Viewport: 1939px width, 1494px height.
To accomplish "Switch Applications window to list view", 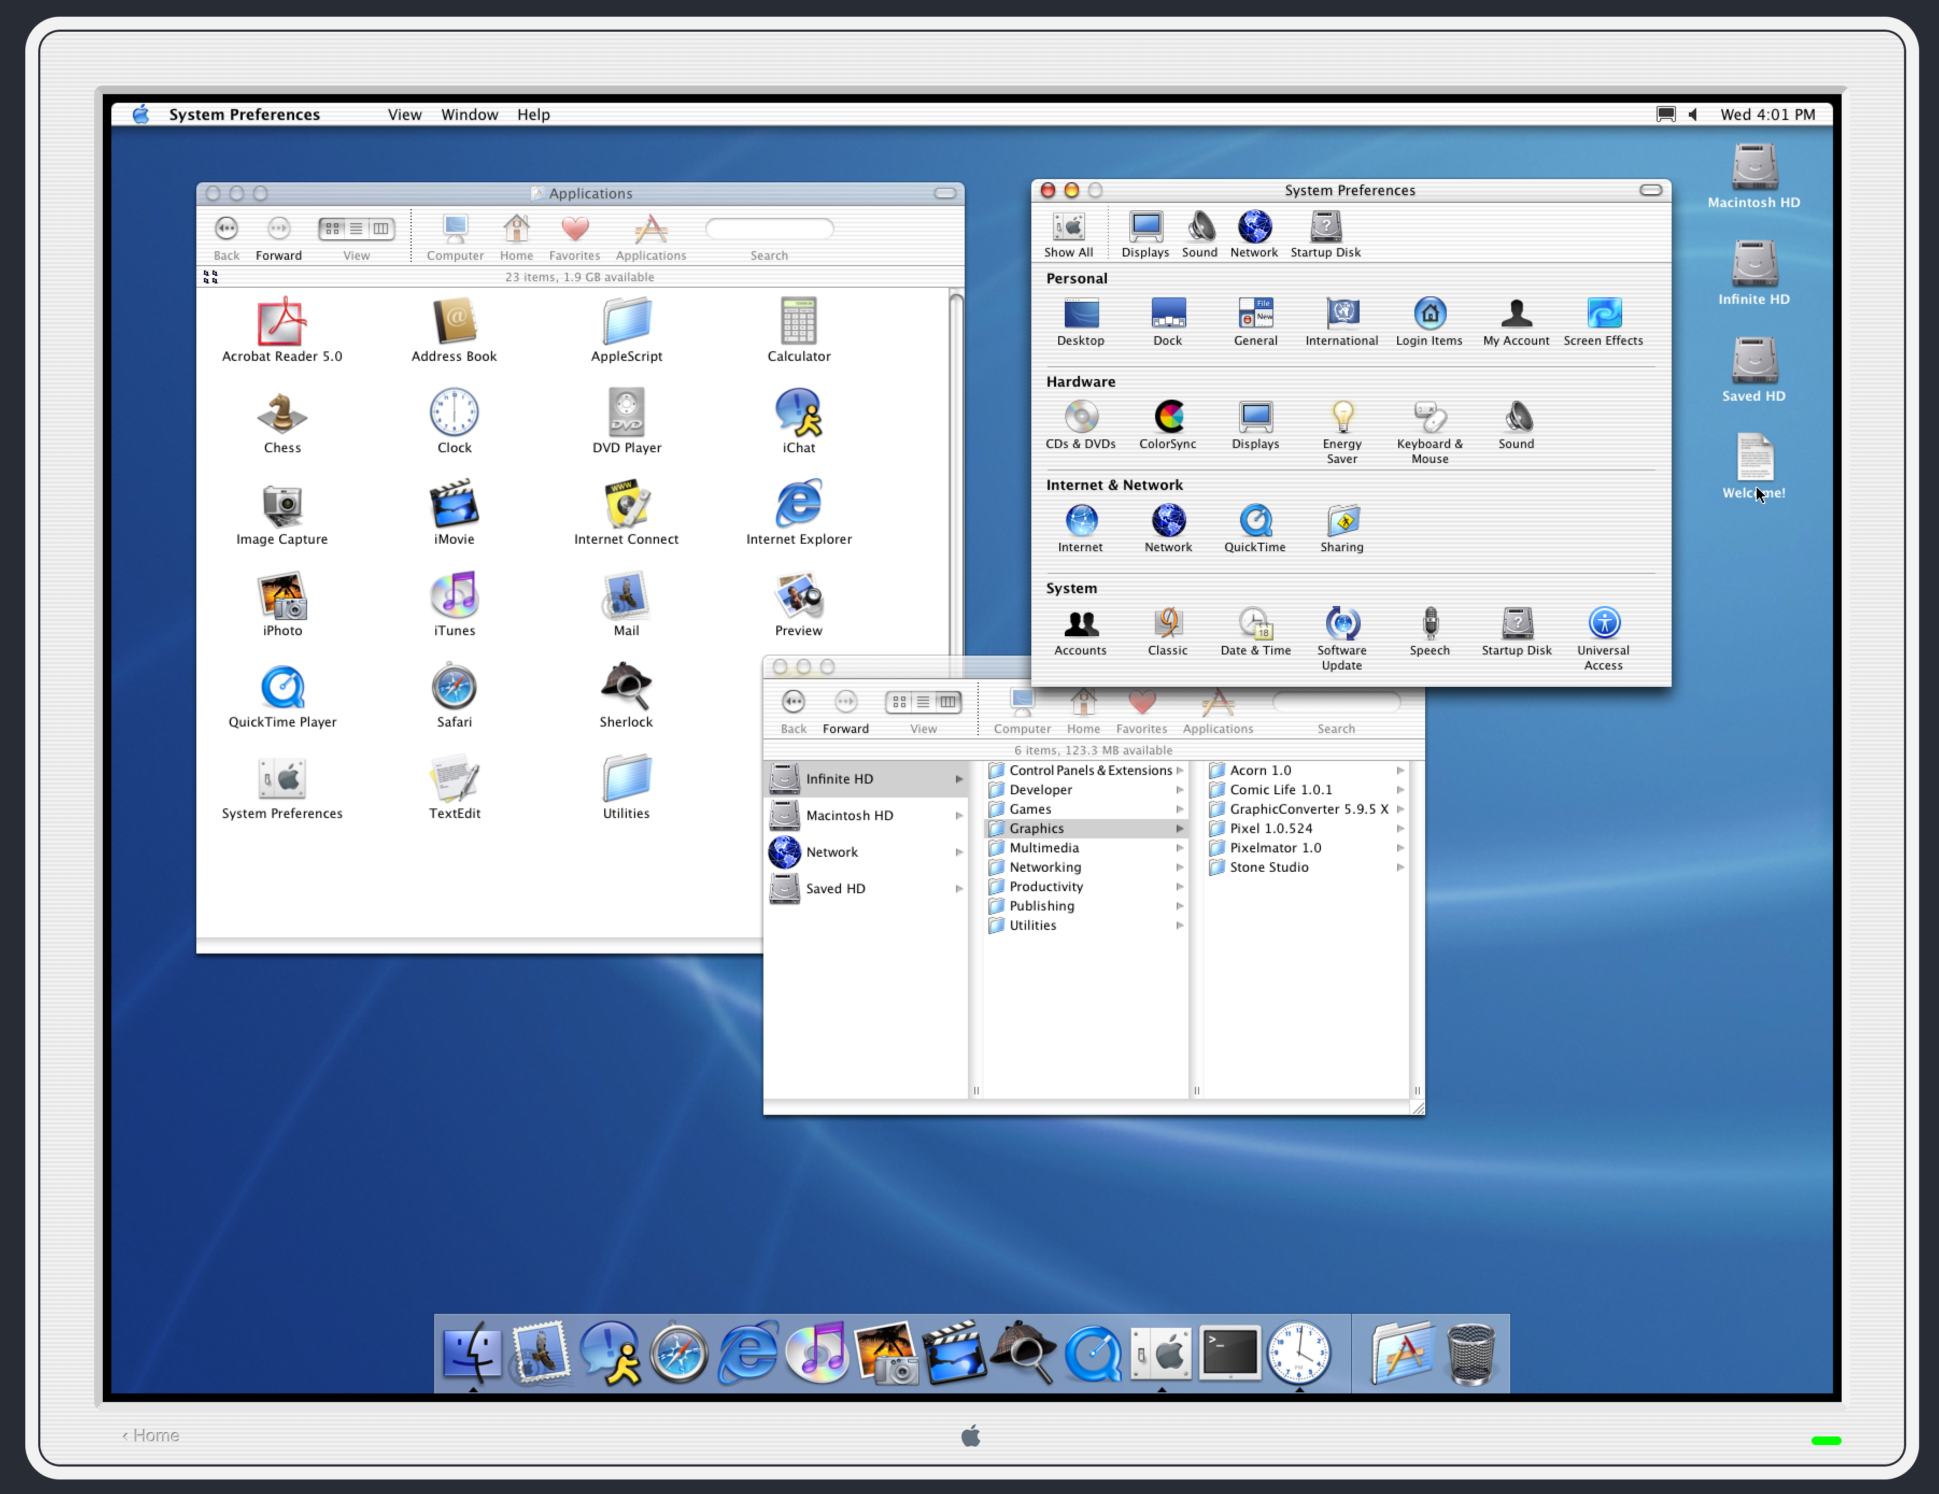I will click(x=356, y=229).
